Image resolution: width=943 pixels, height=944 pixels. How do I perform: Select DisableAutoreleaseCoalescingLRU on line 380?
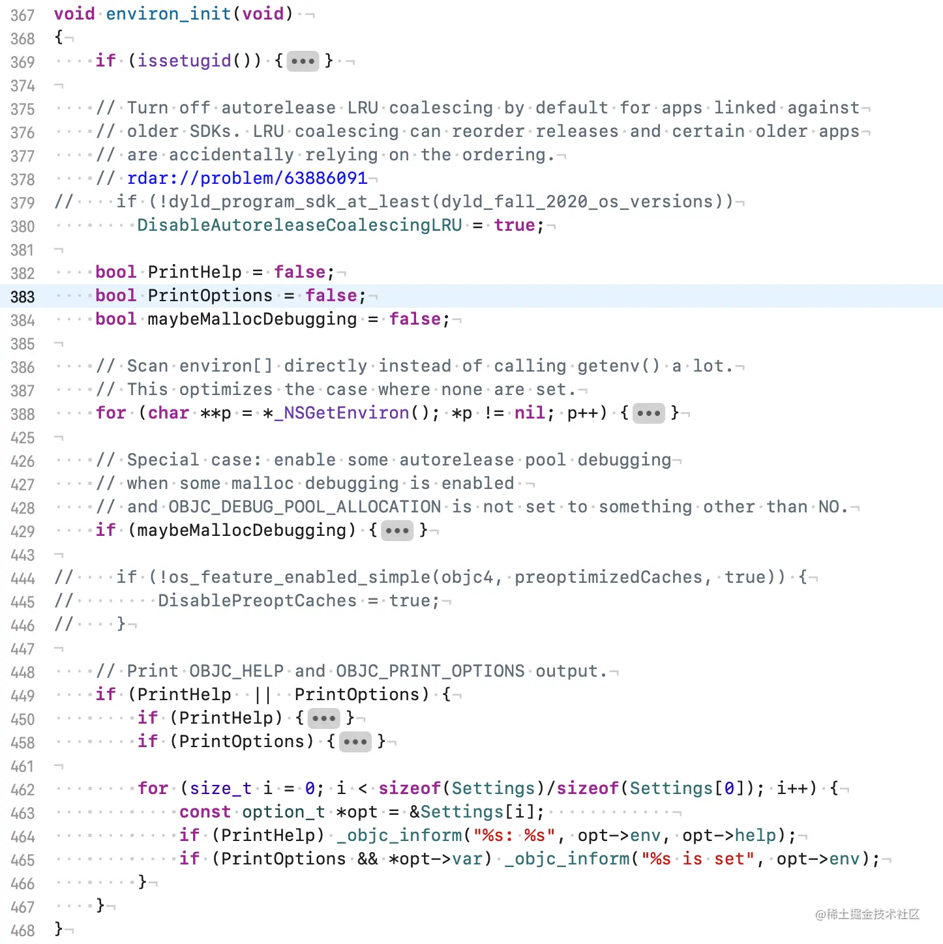(x=299, y=225)
